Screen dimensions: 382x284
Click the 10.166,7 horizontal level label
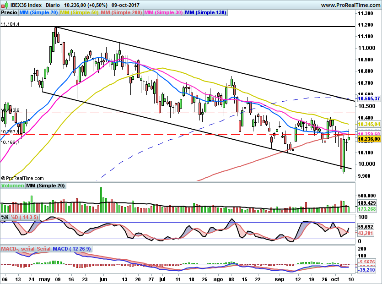click(10, 142)
